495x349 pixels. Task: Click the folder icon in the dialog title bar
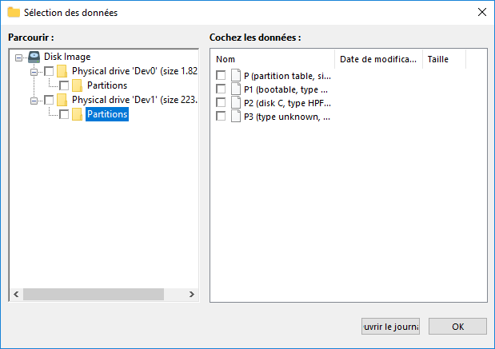pos(14,13)
